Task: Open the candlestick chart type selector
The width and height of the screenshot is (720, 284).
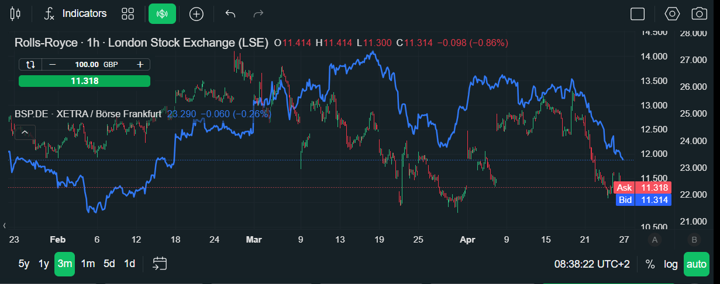Action: (x=15, y=13)
